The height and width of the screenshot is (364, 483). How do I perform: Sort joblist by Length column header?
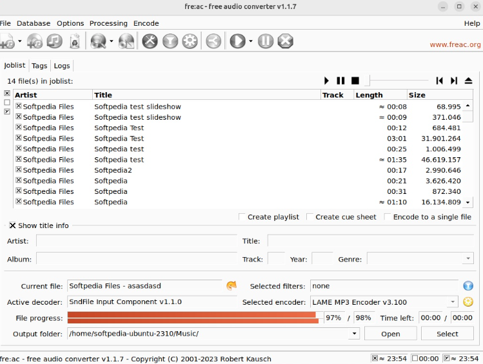380,95
